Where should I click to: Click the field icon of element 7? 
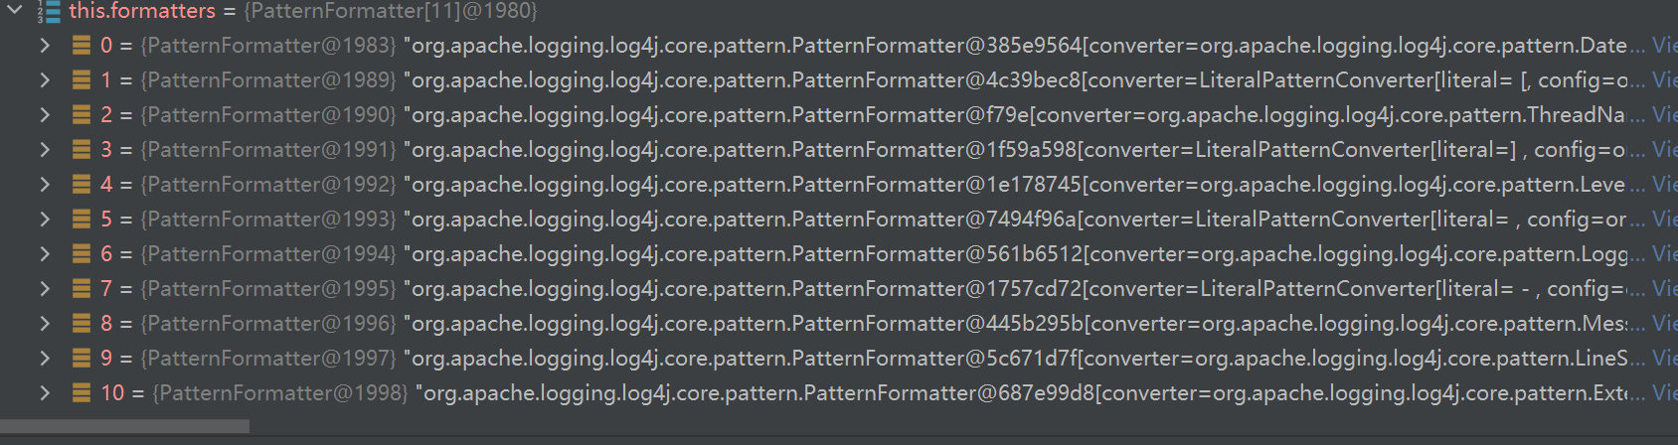coord(82,288)
